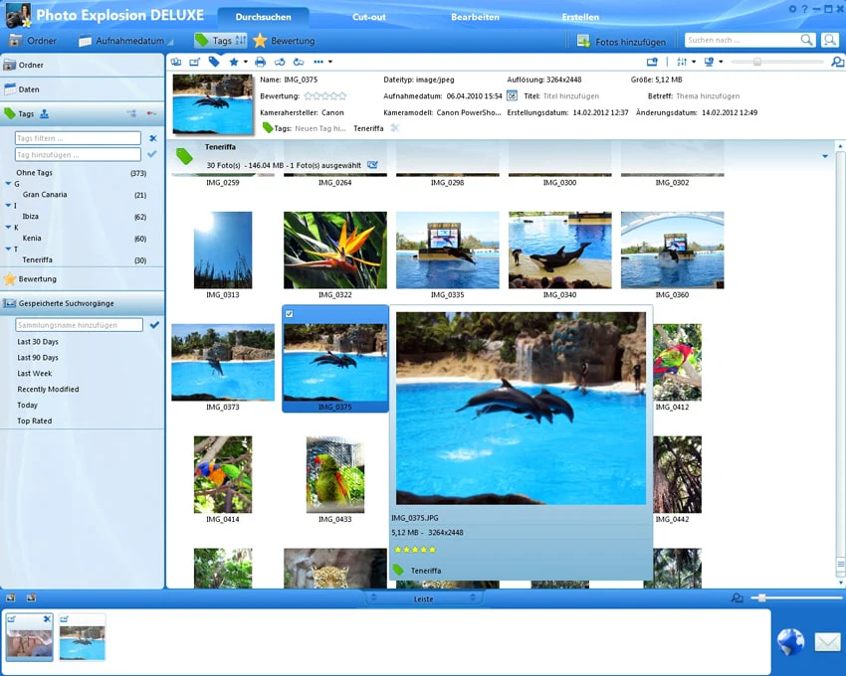
Task: Confirm tag entry with the checkmark icon
Action: pos(152,155)
